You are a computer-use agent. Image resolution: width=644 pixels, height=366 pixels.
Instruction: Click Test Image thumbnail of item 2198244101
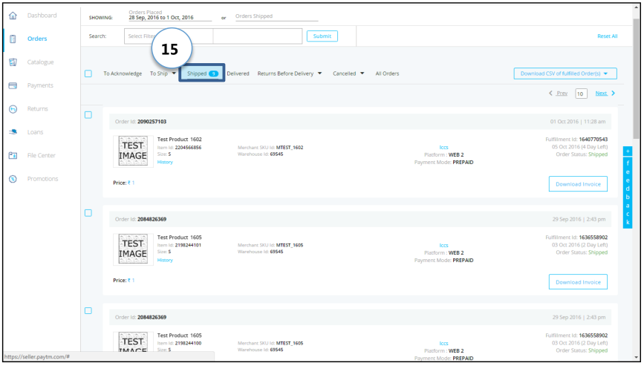coord(133,249)
